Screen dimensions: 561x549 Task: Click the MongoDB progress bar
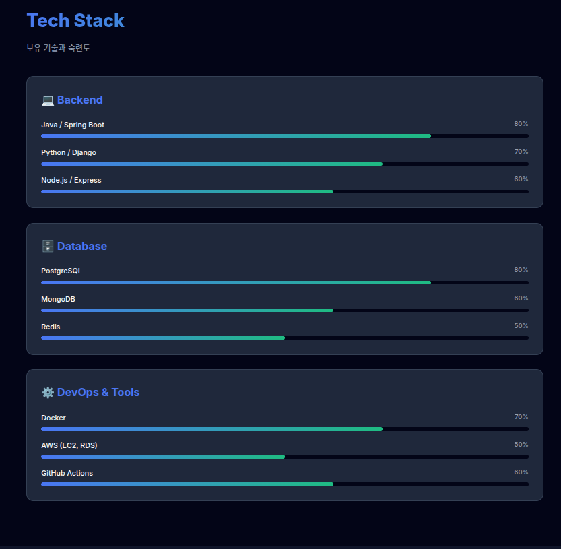click(x=284, y=310)
